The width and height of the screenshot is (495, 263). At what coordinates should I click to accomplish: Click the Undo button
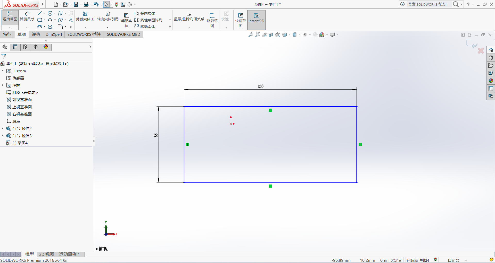[x=96, y=4]
